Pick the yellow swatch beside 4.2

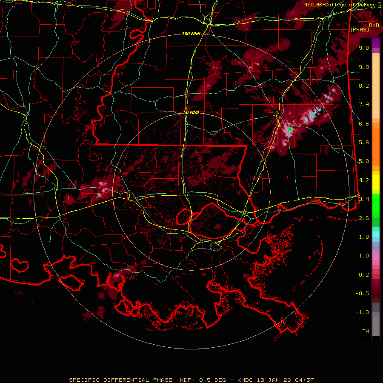[376, 182]
